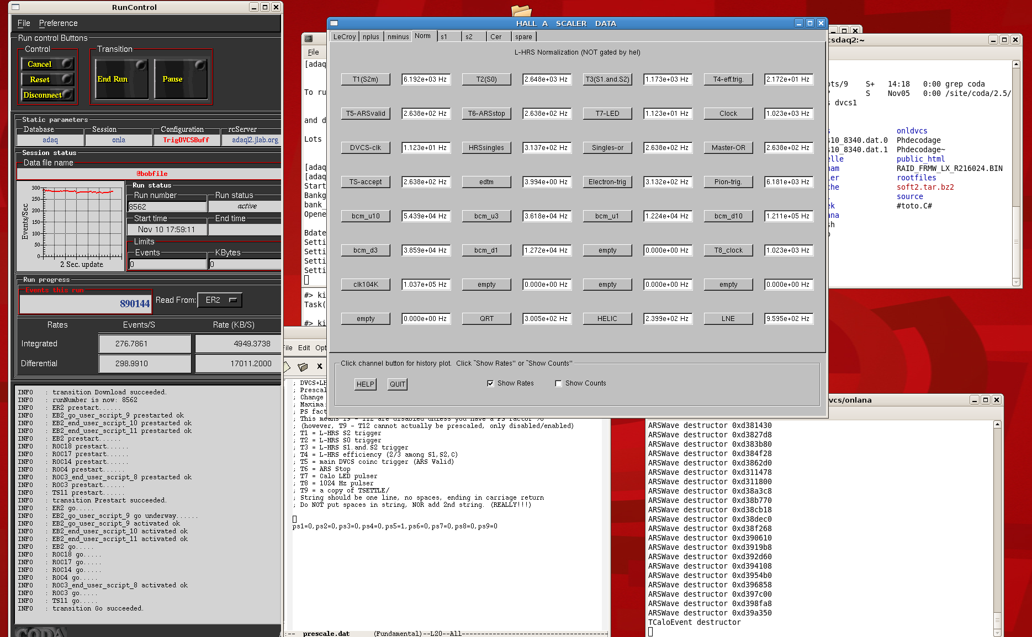Click the clk104K channel button
The image size is (1032, 637).
(366, 285)
